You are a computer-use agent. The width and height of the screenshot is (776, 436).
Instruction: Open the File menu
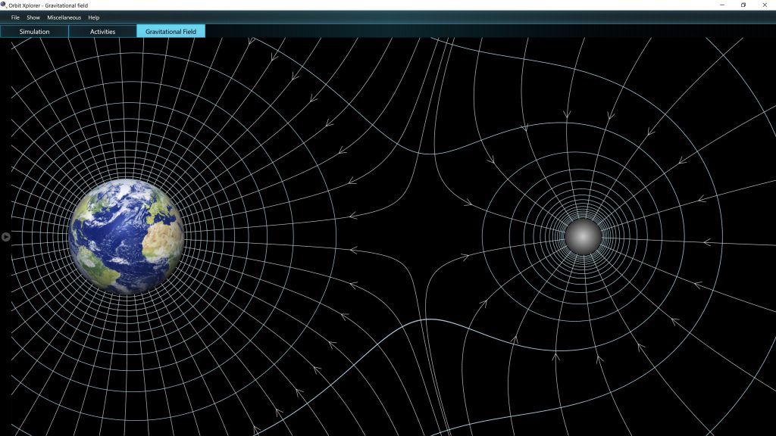pyautogui.click(x=15, y=17)
